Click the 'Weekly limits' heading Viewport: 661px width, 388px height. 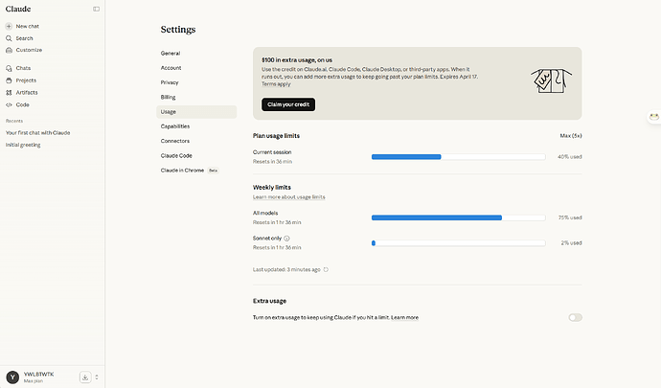(272, 187)
